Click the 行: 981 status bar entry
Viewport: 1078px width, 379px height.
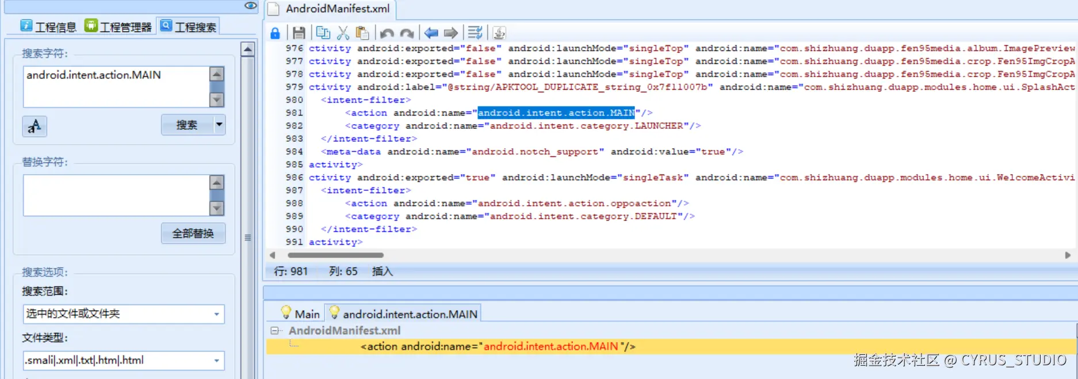pos(290,271)
